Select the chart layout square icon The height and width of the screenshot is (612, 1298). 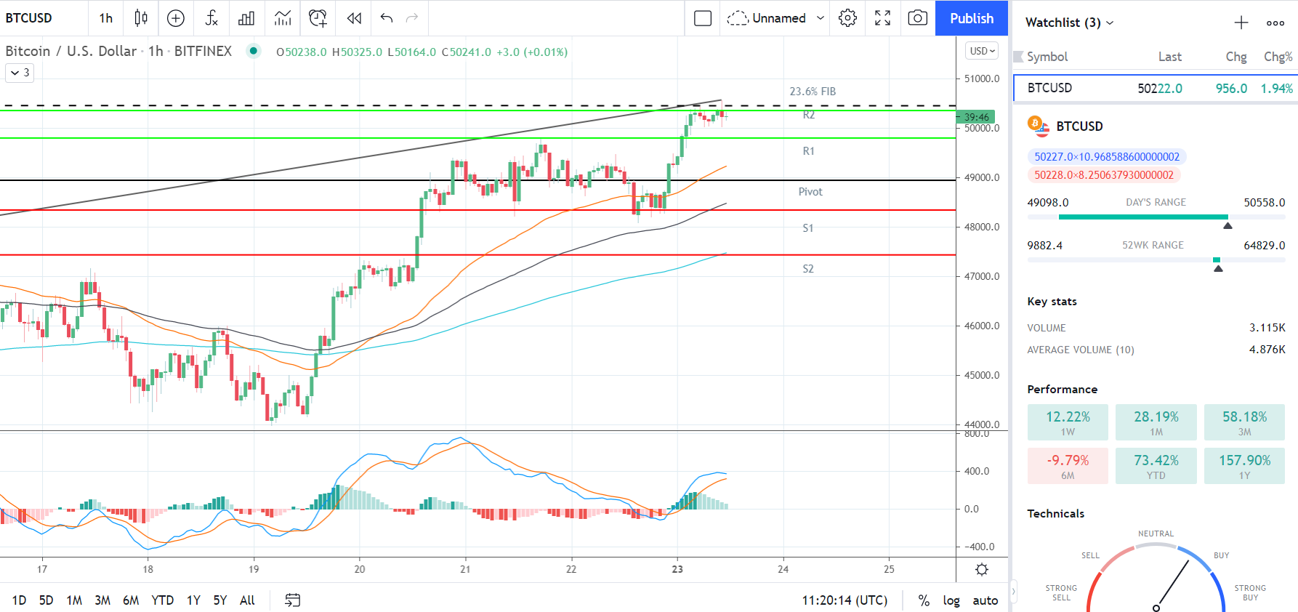(703, 18)
